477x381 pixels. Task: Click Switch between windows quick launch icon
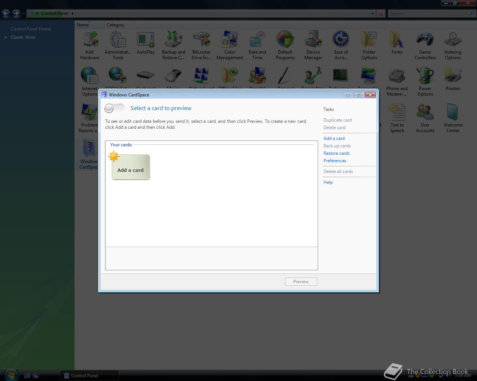[36, 376]
